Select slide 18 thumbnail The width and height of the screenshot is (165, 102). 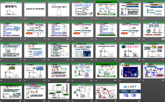click(x=82, y=50)
